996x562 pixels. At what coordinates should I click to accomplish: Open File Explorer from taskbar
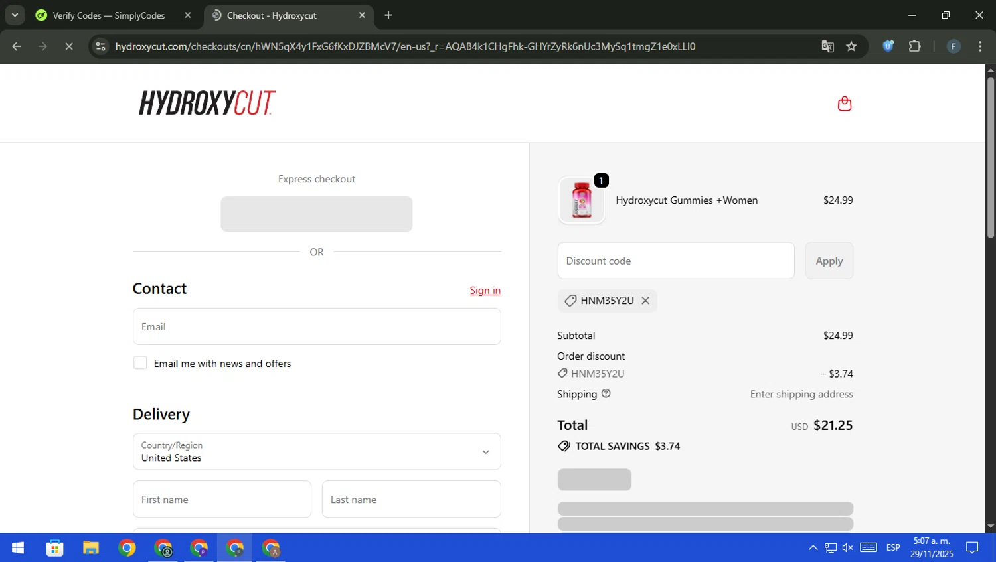pyautogui.click(x=90, y=547)
